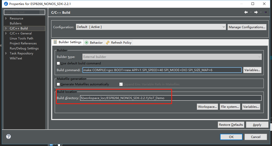Confirm with the OK button
The height and width of the screenshot is (146, 272).
tap(231, 137)
